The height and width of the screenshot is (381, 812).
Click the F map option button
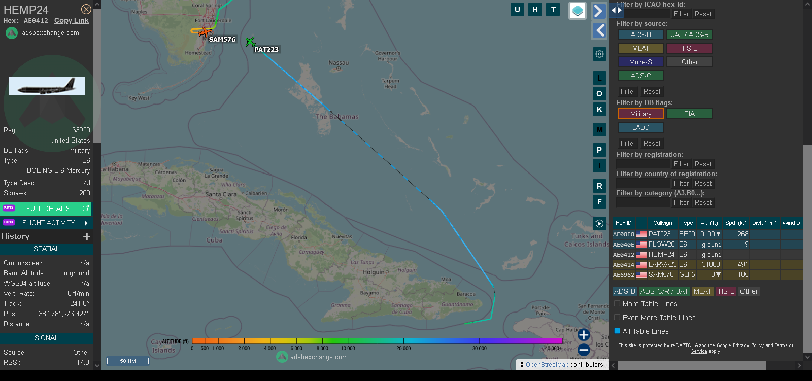(x=599, y=202)
